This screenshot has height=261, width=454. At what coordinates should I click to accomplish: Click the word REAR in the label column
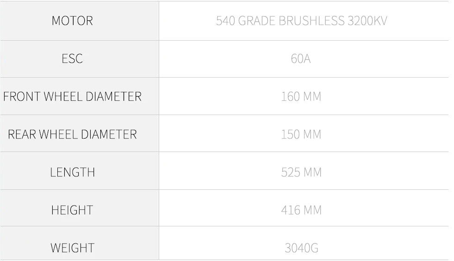pyautogui.click(x=21, y=134)
